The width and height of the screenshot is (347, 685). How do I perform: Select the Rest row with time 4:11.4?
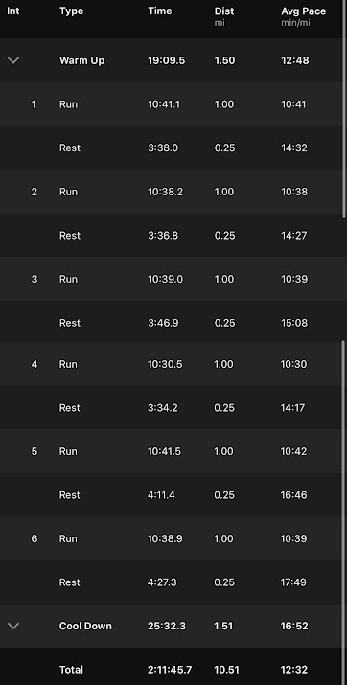(x=172, y=494)
